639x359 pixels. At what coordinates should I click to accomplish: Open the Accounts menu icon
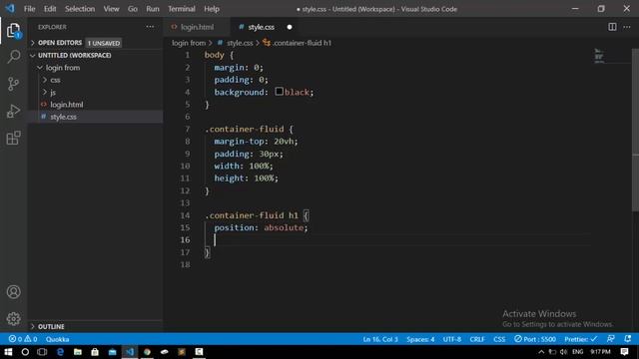(x=13, y=292)
